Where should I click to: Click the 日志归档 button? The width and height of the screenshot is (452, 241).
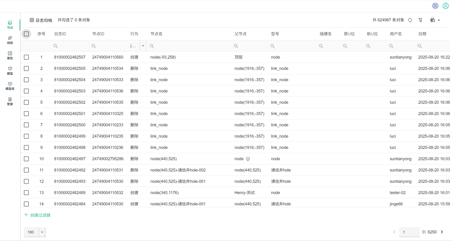click(41, 20)
